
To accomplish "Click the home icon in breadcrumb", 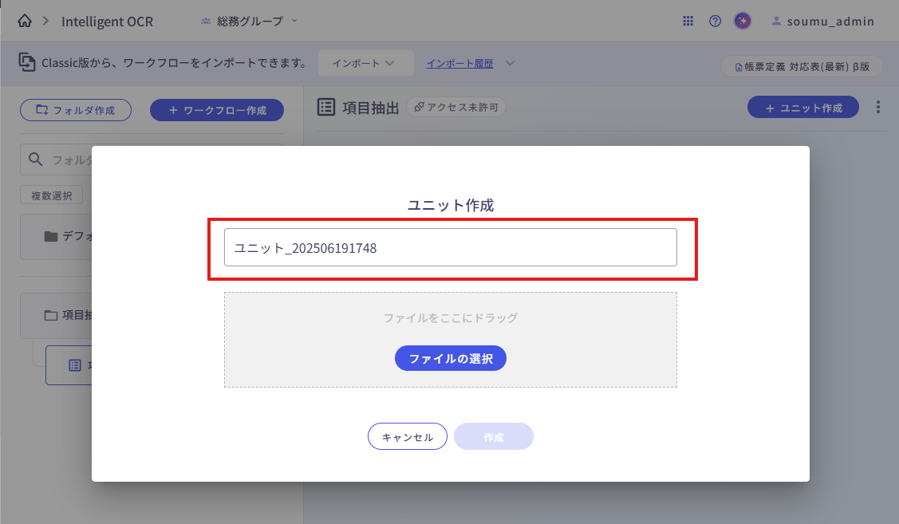I will [25, 22].
